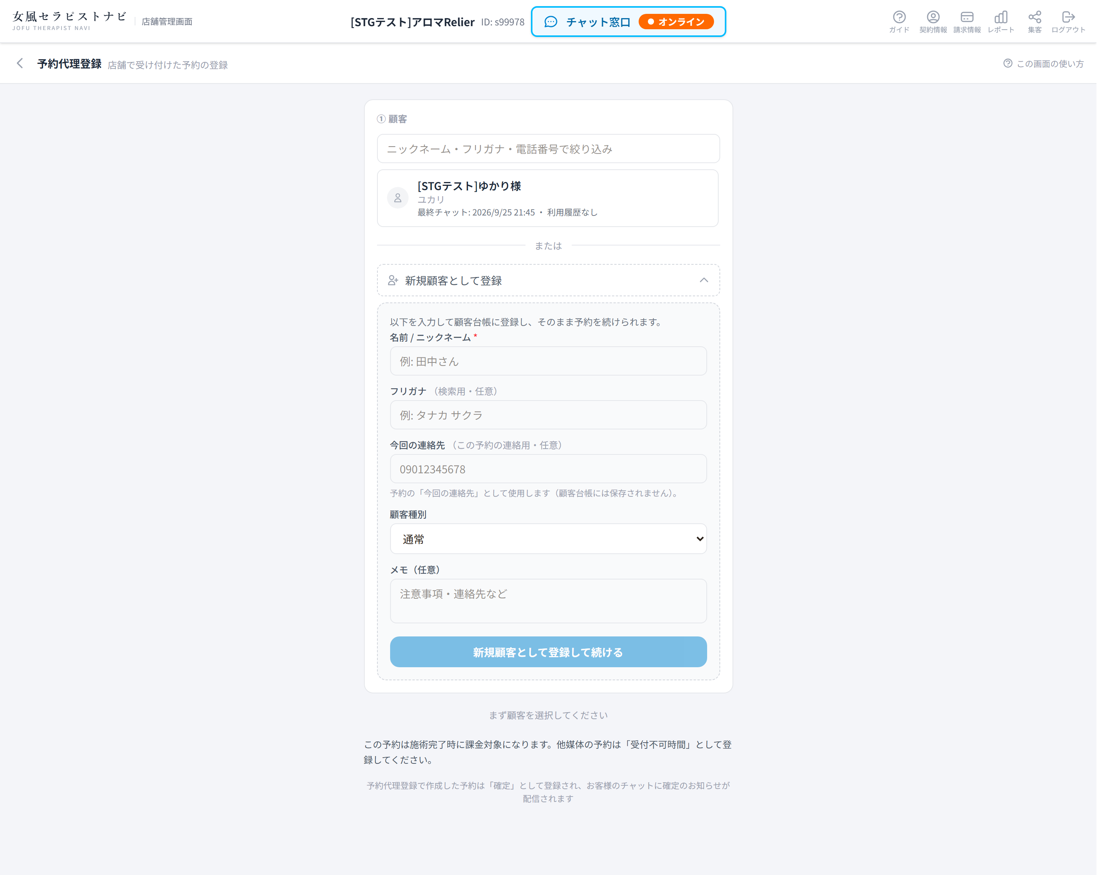Screen dimensions: 1108x875
Task: Click the chat bubble icon in チャット窓口
Action: click(550, 22)
